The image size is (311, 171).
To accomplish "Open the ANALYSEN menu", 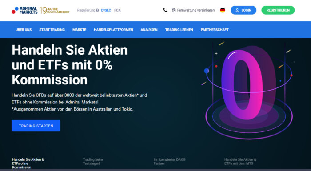I will pos(149,30).
